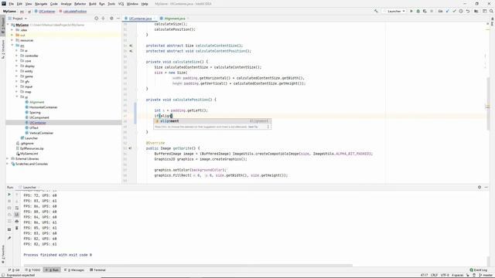Open the TODO tool window tab
Viewport: 495px width, 278px height.
(32, 270)
